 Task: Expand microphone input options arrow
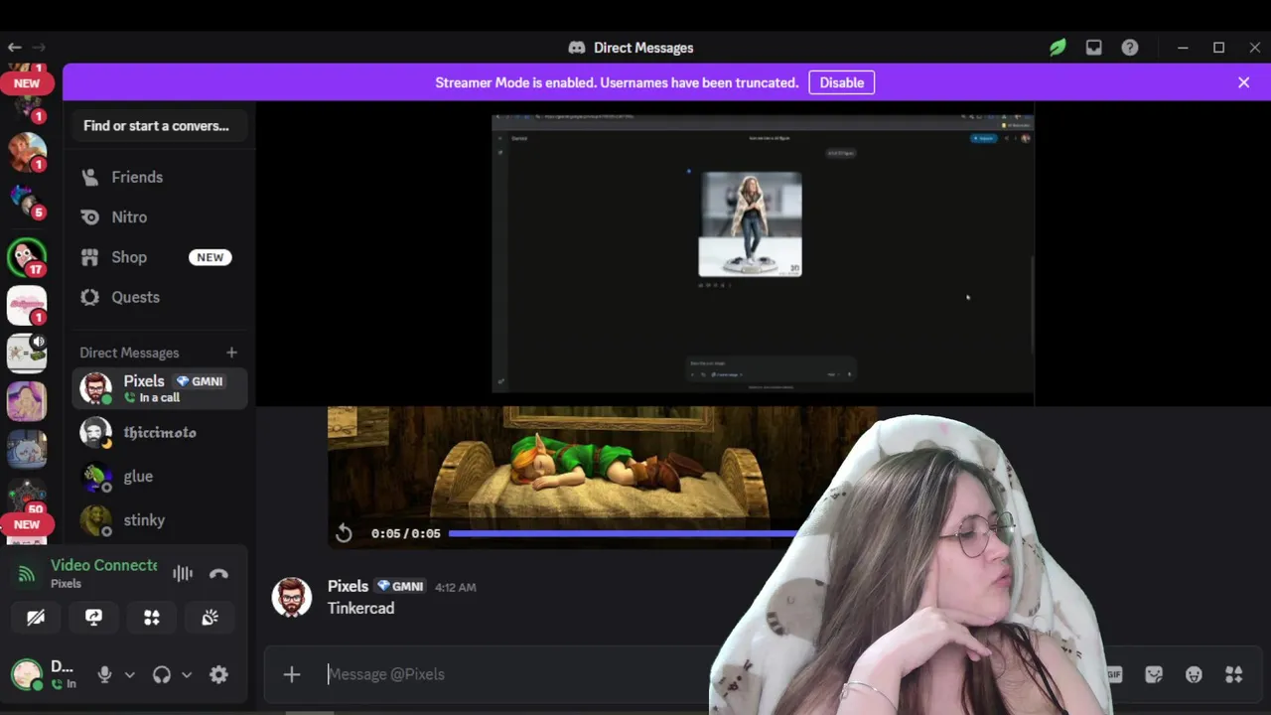coord(129,675)
